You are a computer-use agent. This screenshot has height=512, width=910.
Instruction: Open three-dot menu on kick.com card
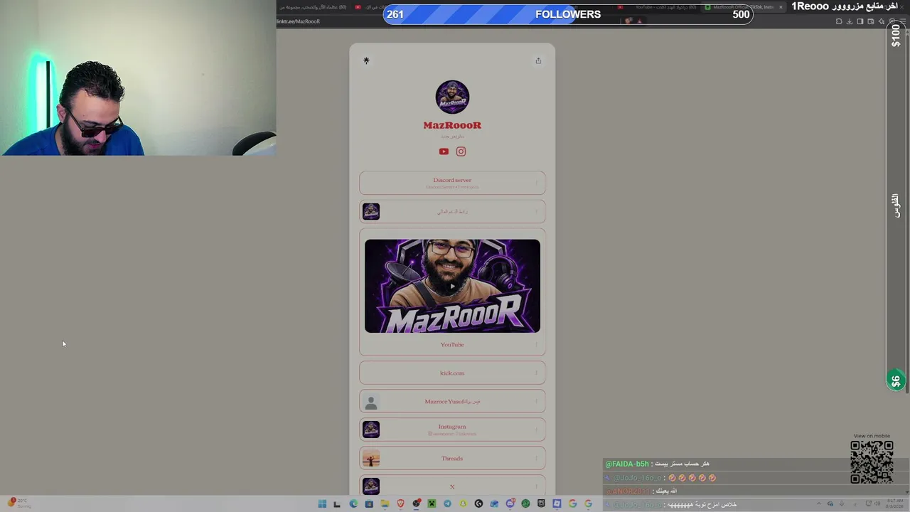(537, 373)
